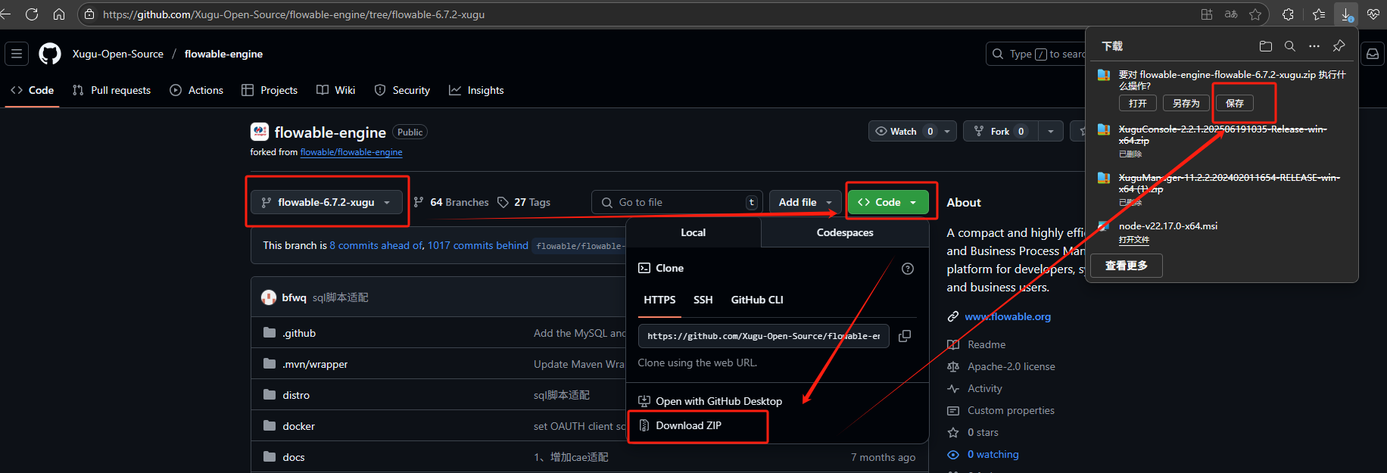Open the Add file dropdown
The width and height of the screenshot is (1387, 473).
pyautogui.click(x=805, y=202)
